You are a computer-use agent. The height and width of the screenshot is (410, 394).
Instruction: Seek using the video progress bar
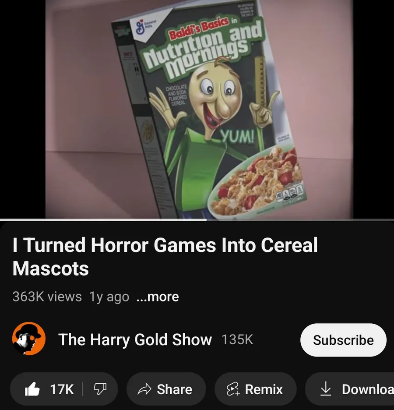pos(197,219)
